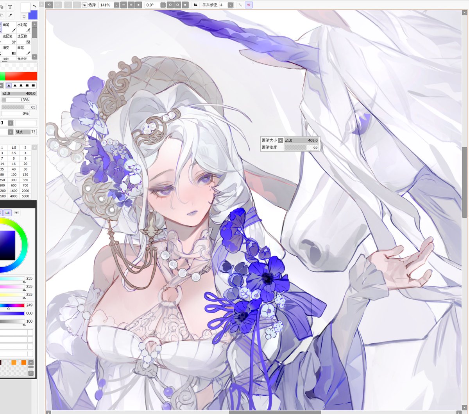The height and width of the screenshot is (414, 469).
Task: Adjust the 强度 strength slider at 73
Action: click(25, 132)
